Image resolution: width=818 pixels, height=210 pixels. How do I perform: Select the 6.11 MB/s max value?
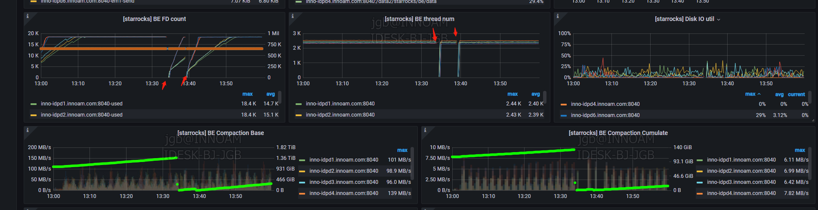(796, 160)
